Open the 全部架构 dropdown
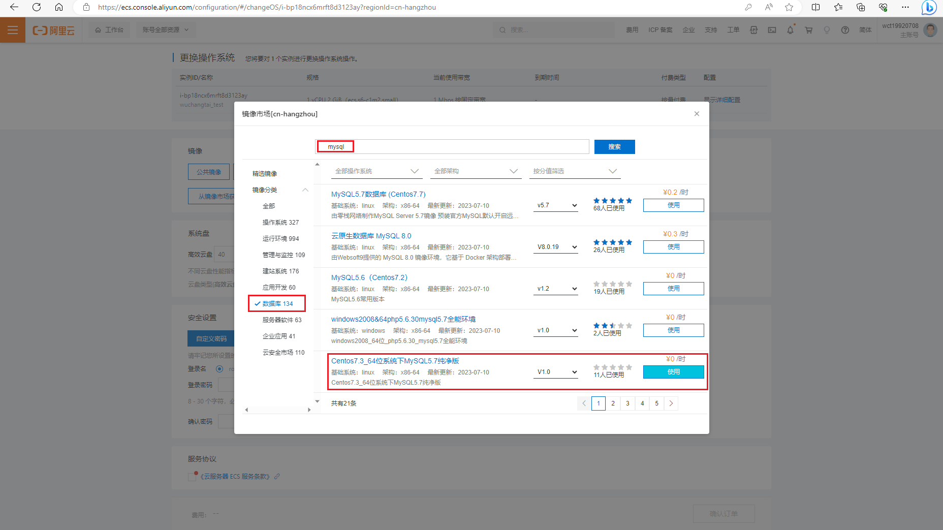 (x=476, y=171)
